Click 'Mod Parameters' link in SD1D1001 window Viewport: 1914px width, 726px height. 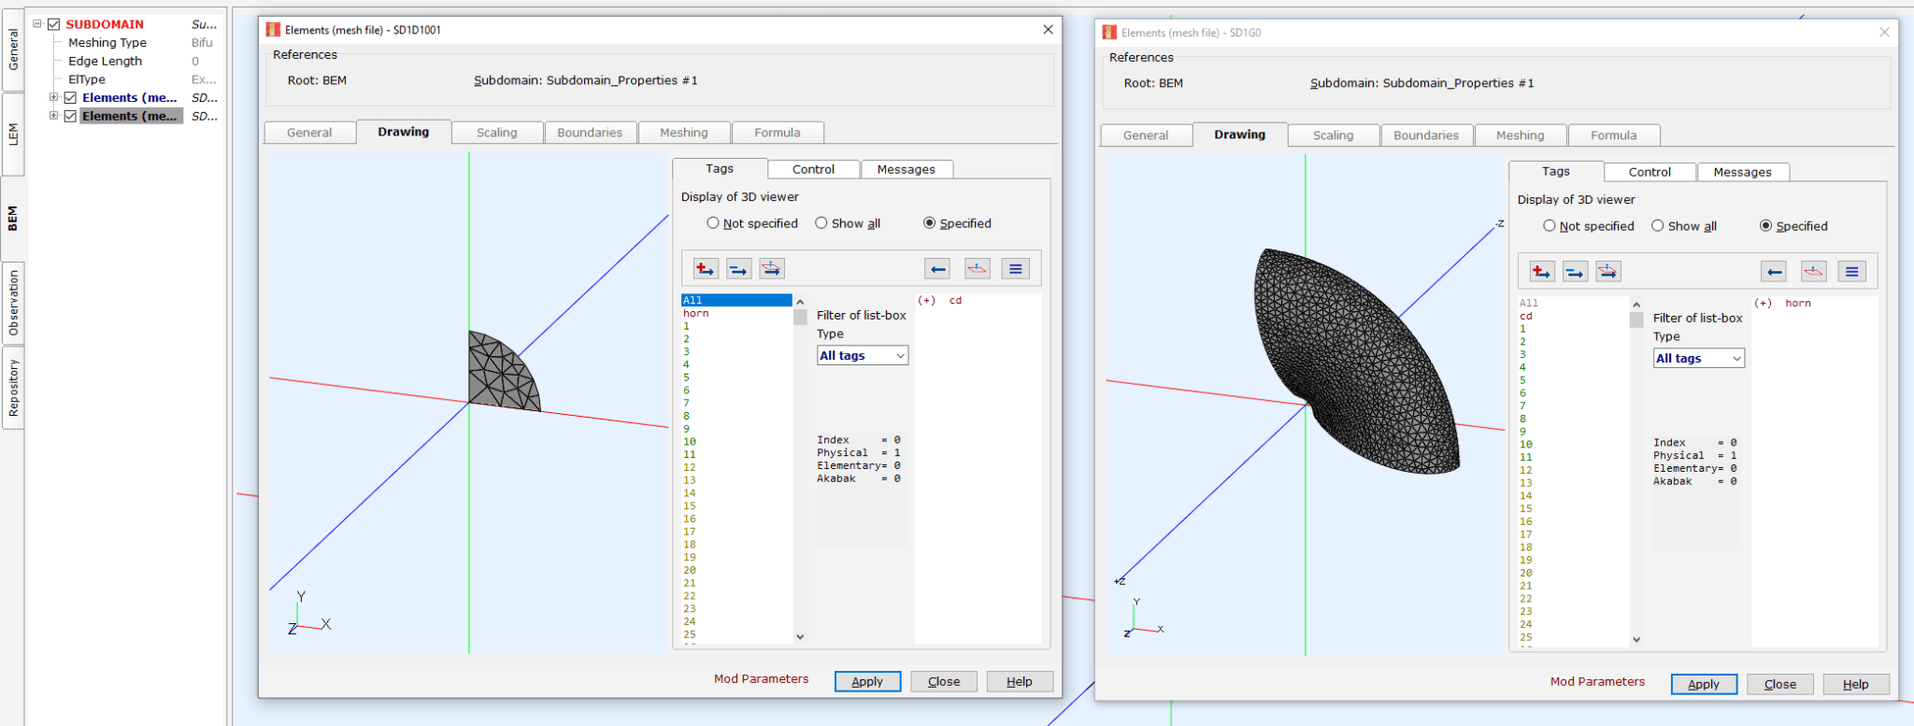click(x=761, y=679)
